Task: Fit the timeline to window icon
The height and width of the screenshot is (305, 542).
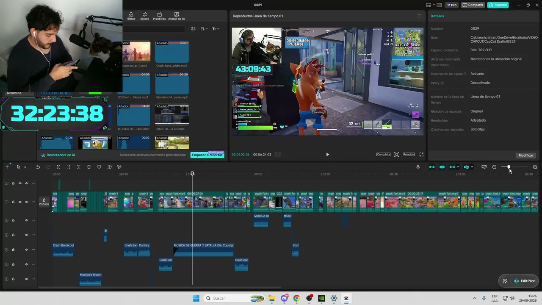Action: 484,167
